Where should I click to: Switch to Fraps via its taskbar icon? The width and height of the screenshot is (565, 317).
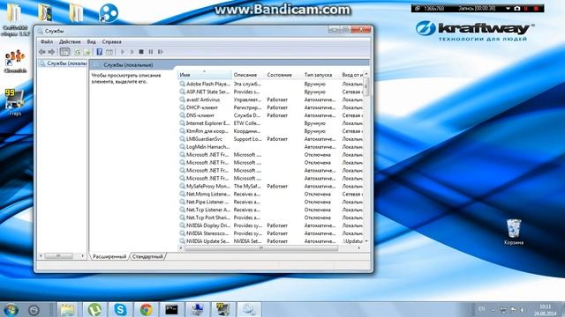click(x=222, y=310)
